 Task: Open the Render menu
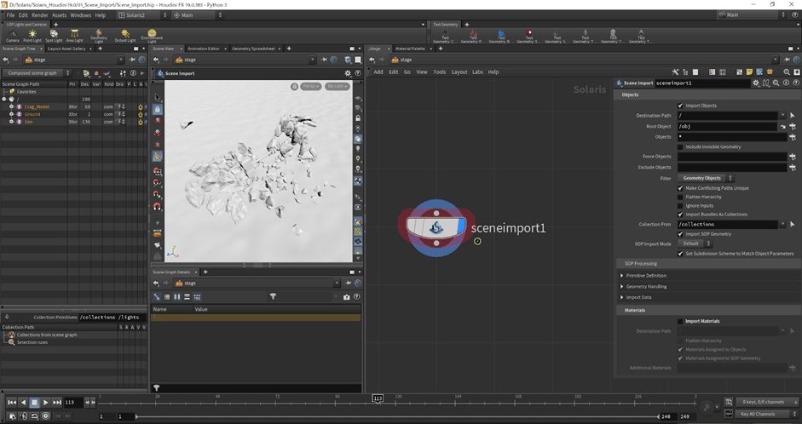(x=39, y=15)
